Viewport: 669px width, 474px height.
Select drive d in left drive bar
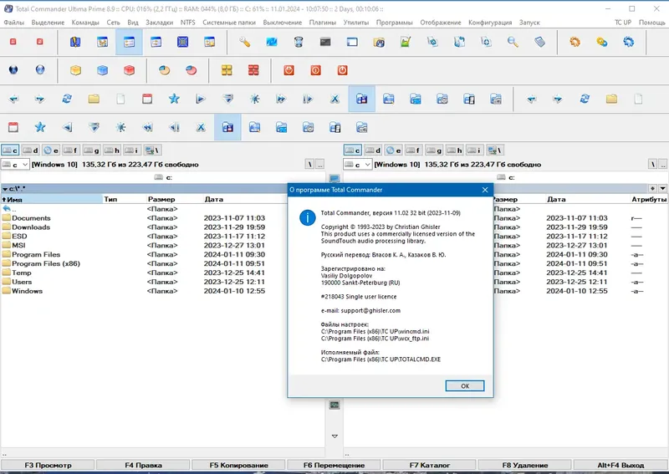tap(30, 150)
